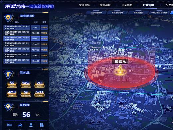This screenshot has height=130, width=173.
Task: Select the ambulance icon
Action: tap(20, 125)
